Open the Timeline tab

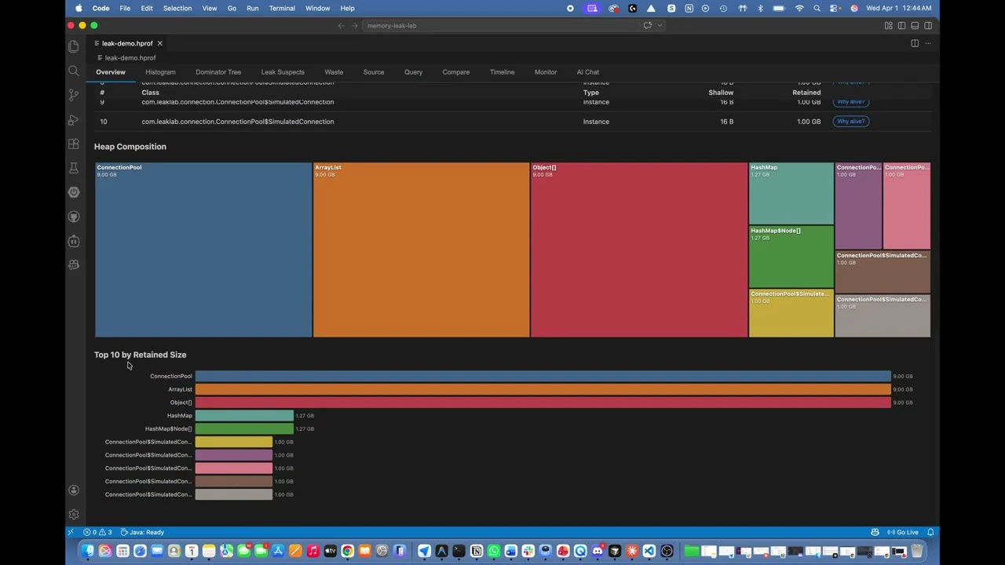pyautogui.click(x=502, y=72)
